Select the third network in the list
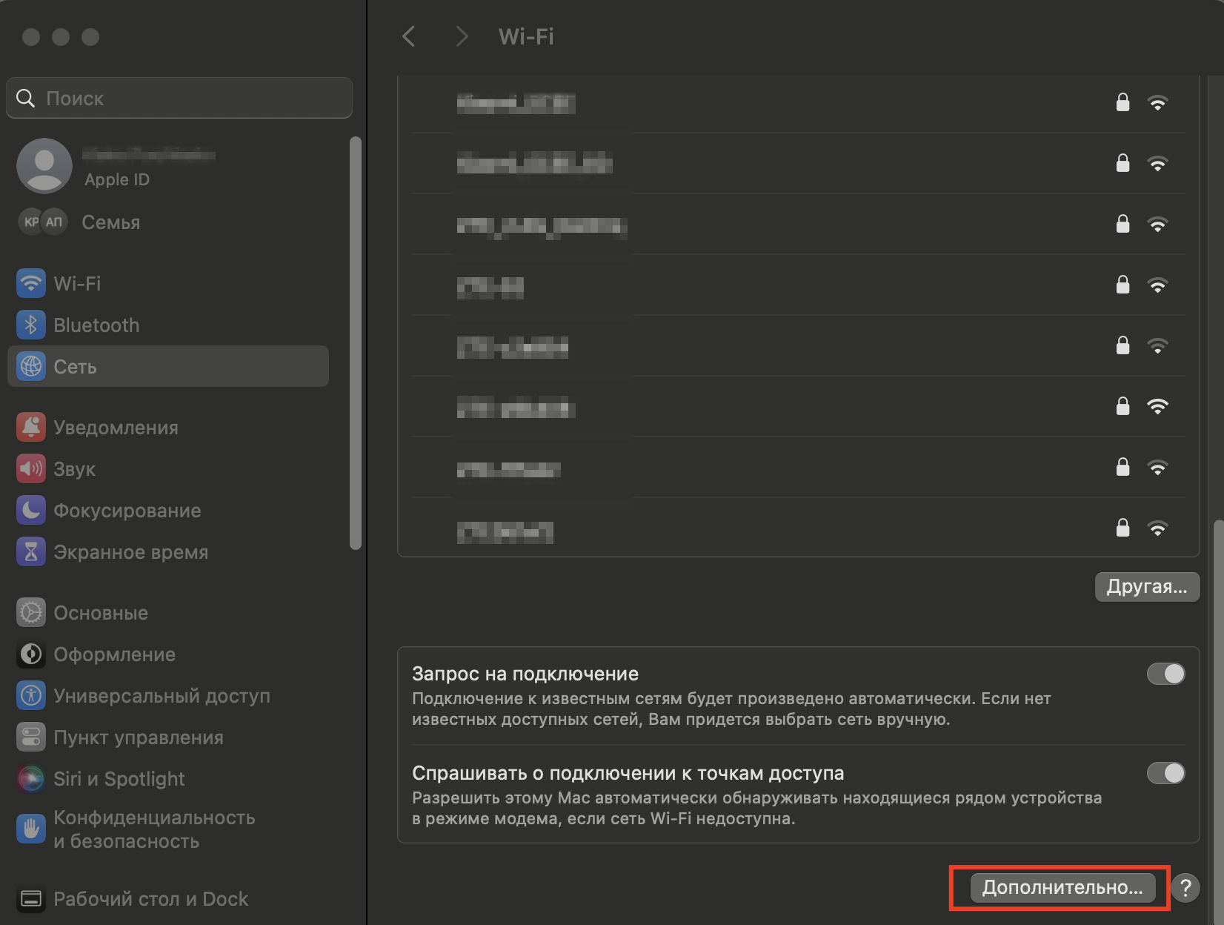This screenshot has width=1224, height=925. 799,224
